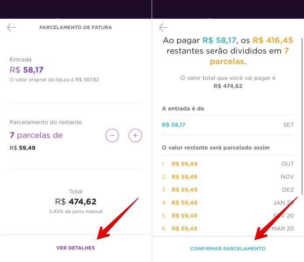Tap the original fatura value note

[x=54, y=80]
